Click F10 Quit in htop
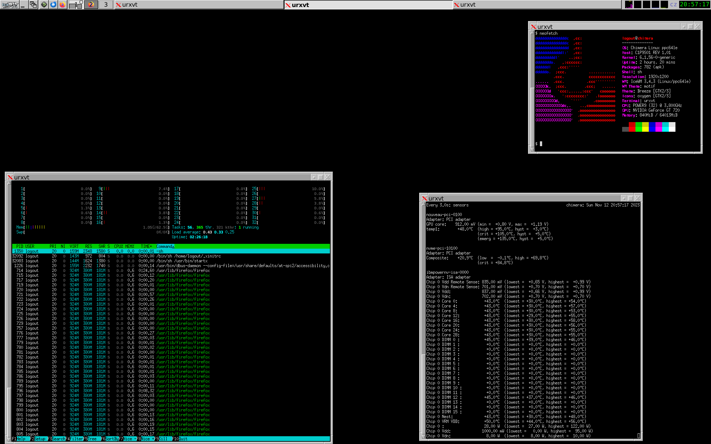Viewport: 711px width, 444px height. 183,439
